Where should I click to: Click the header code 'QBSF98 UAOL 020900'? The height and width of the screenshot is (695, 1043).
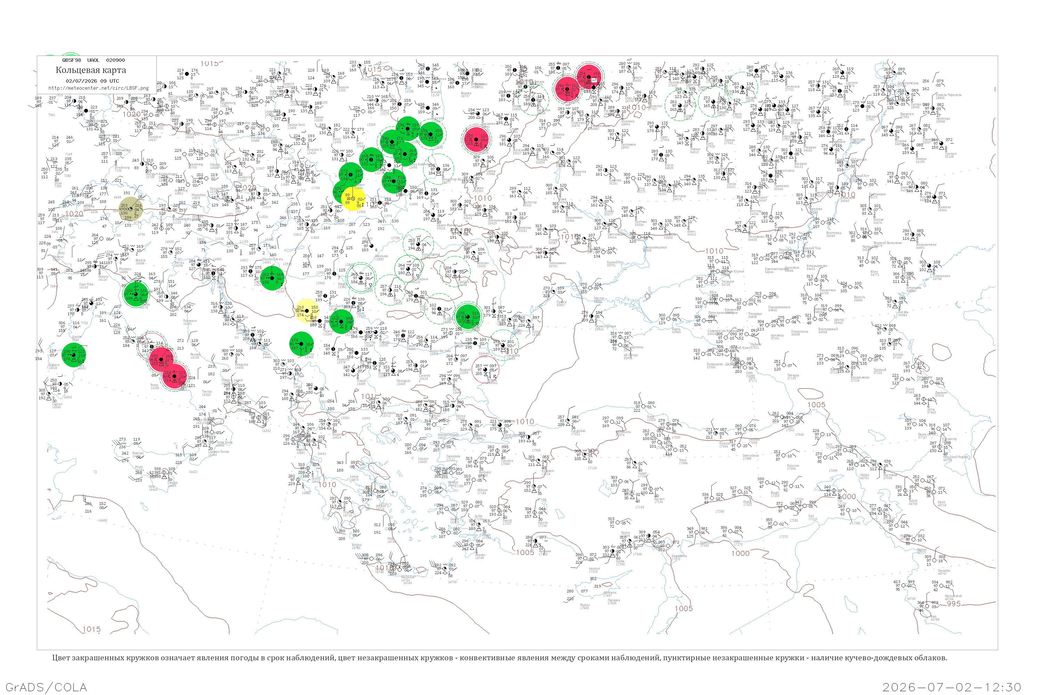pos(94,60)
